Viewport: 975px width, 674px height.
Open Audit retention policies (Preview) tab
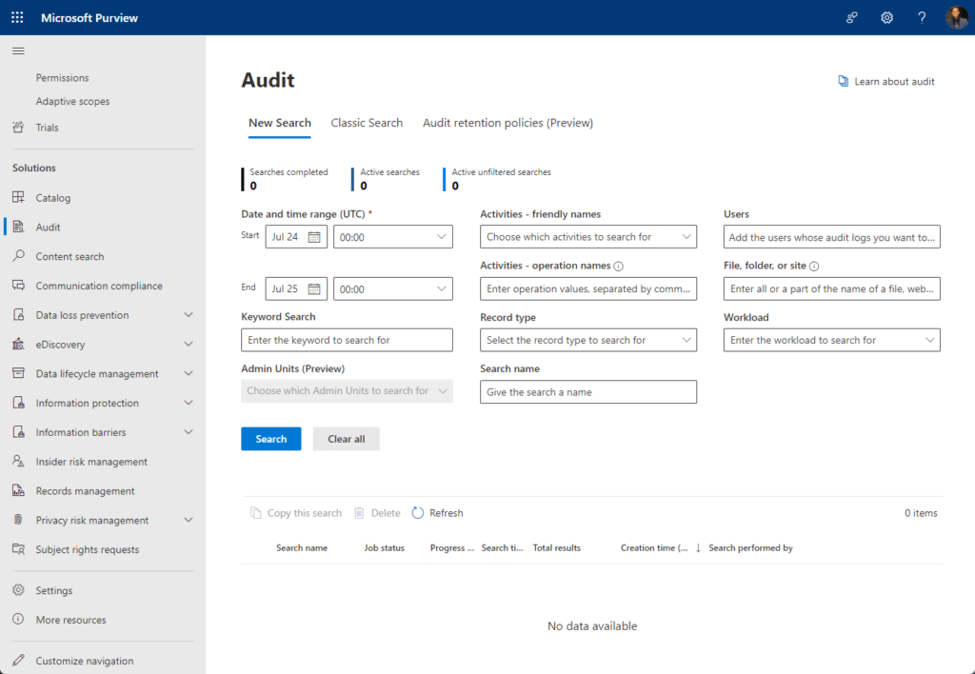click(x=508, y=123)
